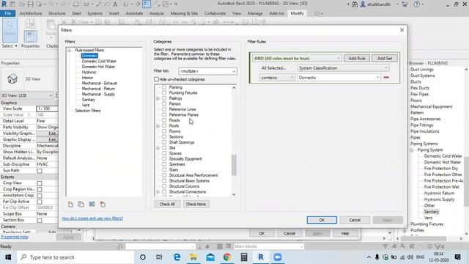Check the Rooms category
The image size is (469, 264).
pyautogui.click(x=164, y=131)
